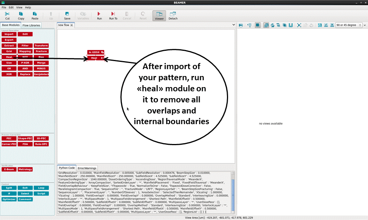Click the printer icon in viewer toolbar
The height and width of the screenshot is (220, 368).
pos(241,25)
